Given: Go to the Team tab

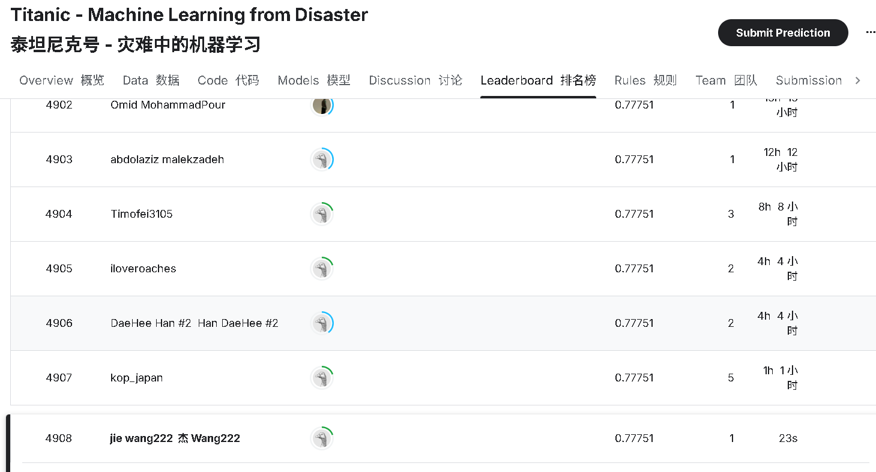Looking at the screenshot, I should [726, 80].
